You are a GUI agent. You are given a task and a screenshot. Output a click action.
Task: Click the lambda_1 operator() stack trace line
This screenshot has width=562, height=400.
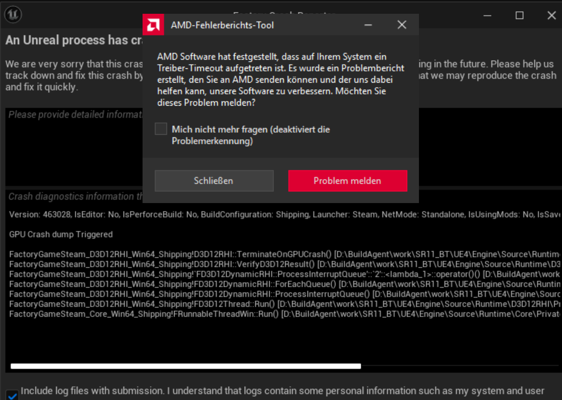pos(285,274)
